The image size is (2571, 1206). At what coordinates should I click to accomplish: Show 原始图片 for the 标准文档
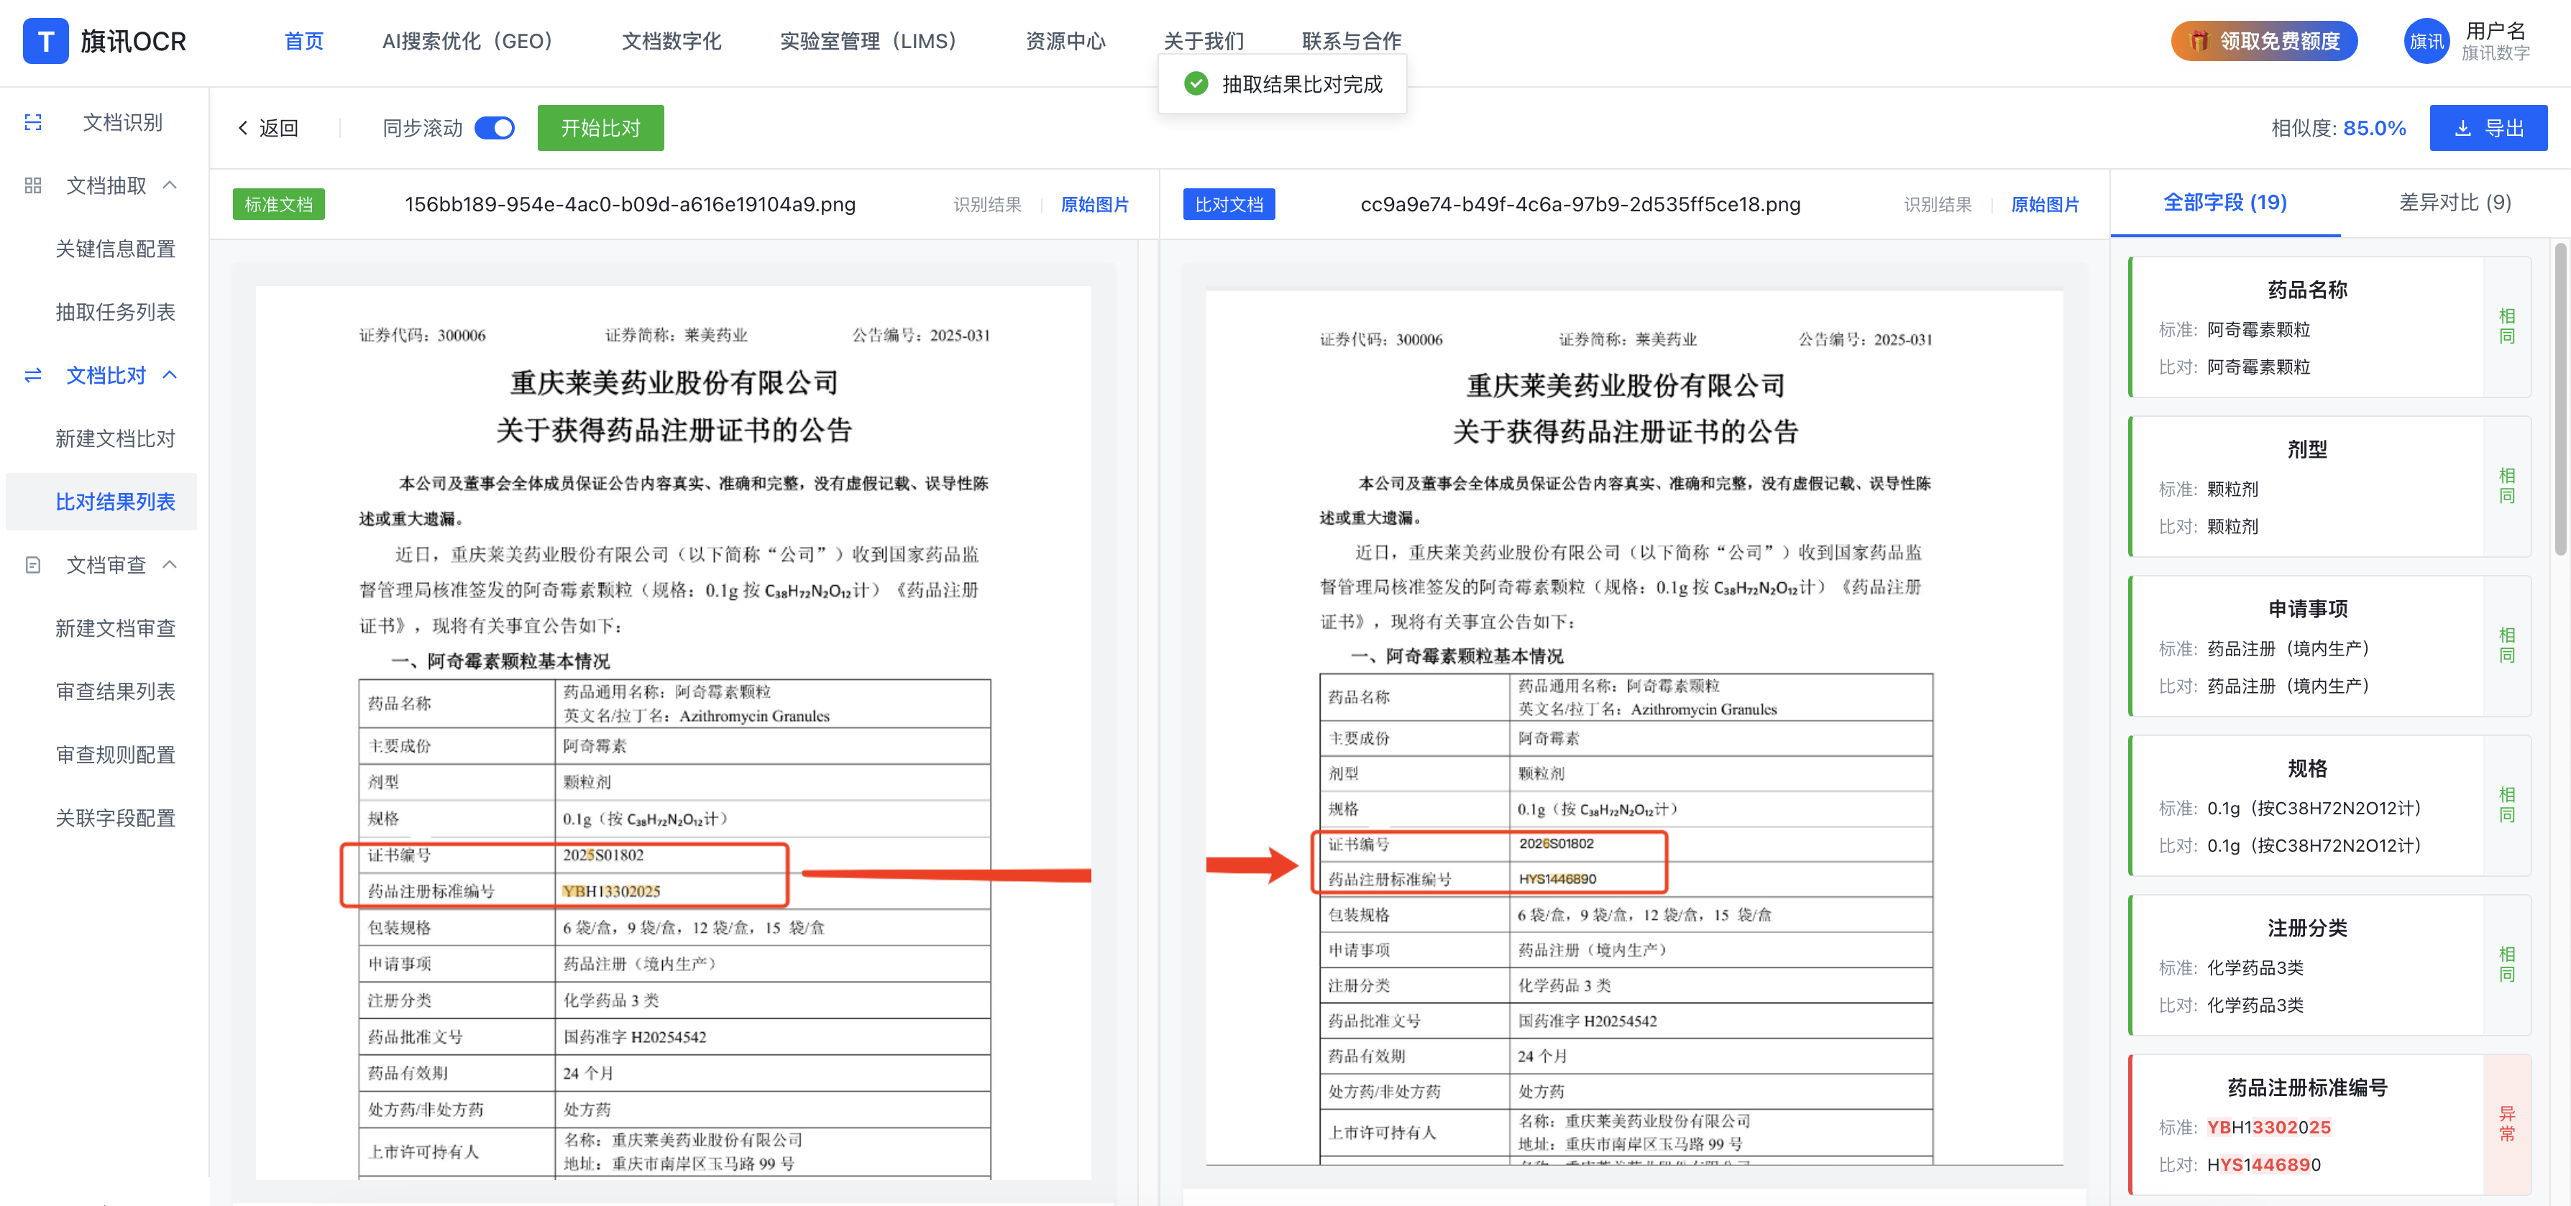tap(1094, 205)
